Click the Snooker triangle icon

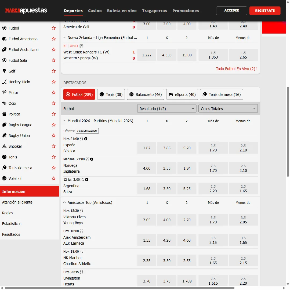coord(4,146)
